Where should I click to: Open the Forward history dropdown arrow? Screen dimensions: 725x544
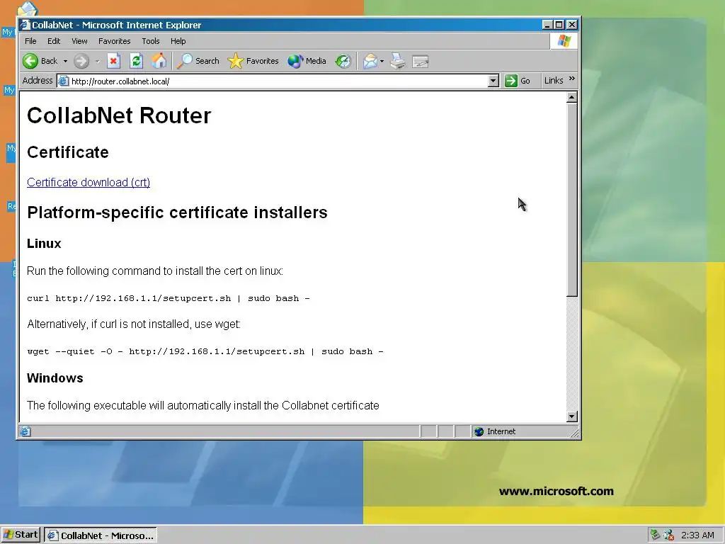(x=97, y=61)
